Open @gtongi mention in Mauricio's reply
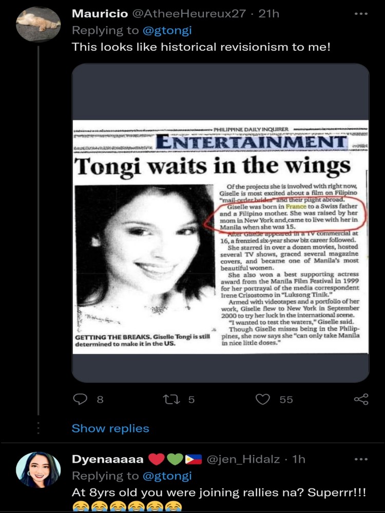385x513 pixels. 167,30
